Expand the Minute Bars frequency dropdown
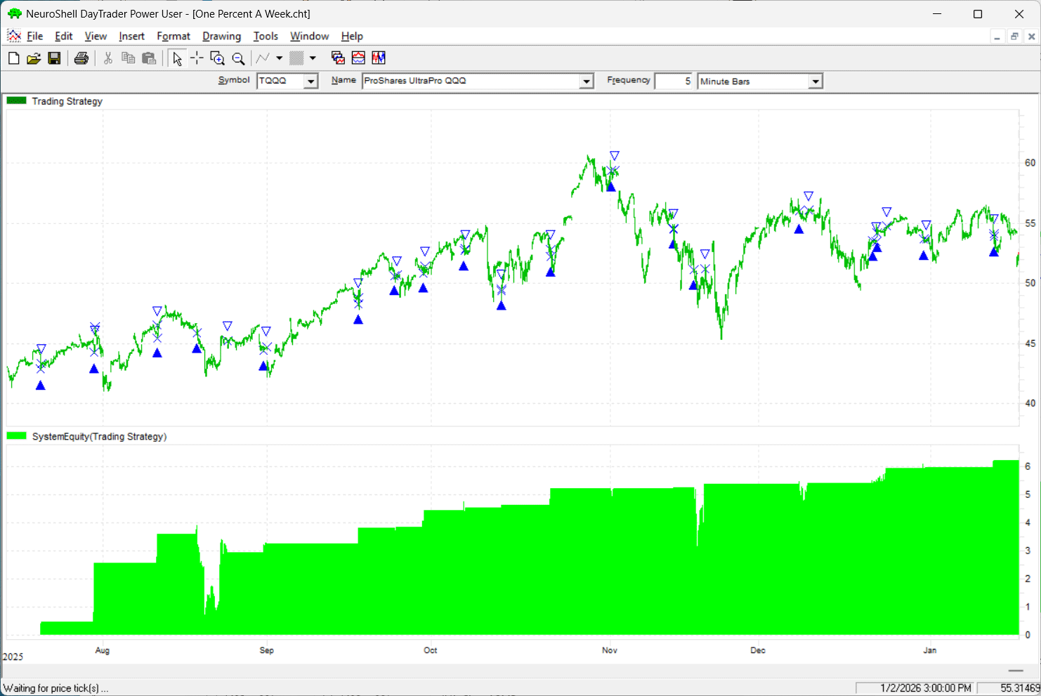 (815, 81)
